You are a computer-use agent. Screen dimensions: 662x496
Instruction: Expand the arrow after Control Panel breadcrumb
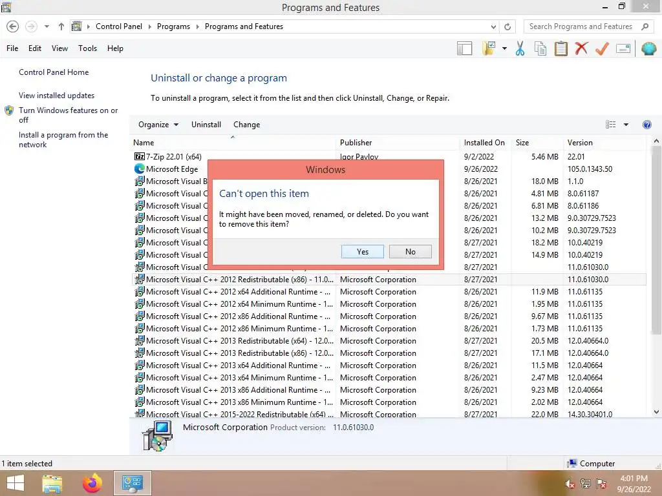click(149, 26)
